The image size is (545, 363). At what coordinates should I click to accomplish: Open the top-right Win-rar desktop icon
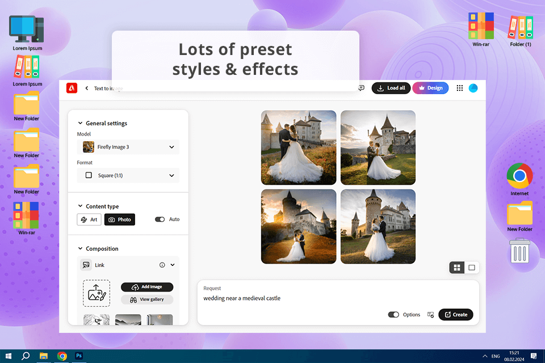point(481,29)
